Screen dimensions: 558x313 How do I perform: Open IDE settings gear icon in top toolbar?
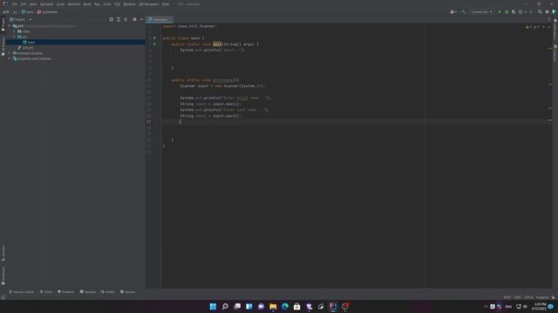click(x=547, y=11)
